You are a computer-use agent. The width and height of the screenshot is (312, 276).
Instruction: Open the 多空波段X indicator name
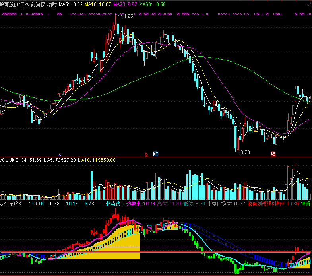pos(12,203)
